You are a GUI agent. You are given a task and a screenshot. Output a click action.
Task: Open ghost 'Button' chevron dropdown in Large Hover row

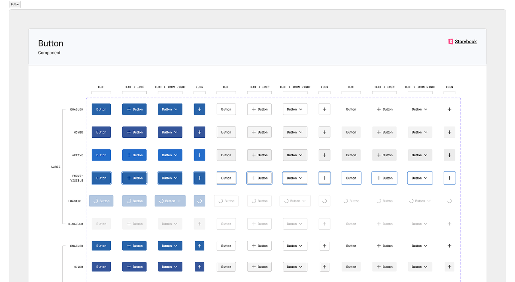click(x=420, y=132)
